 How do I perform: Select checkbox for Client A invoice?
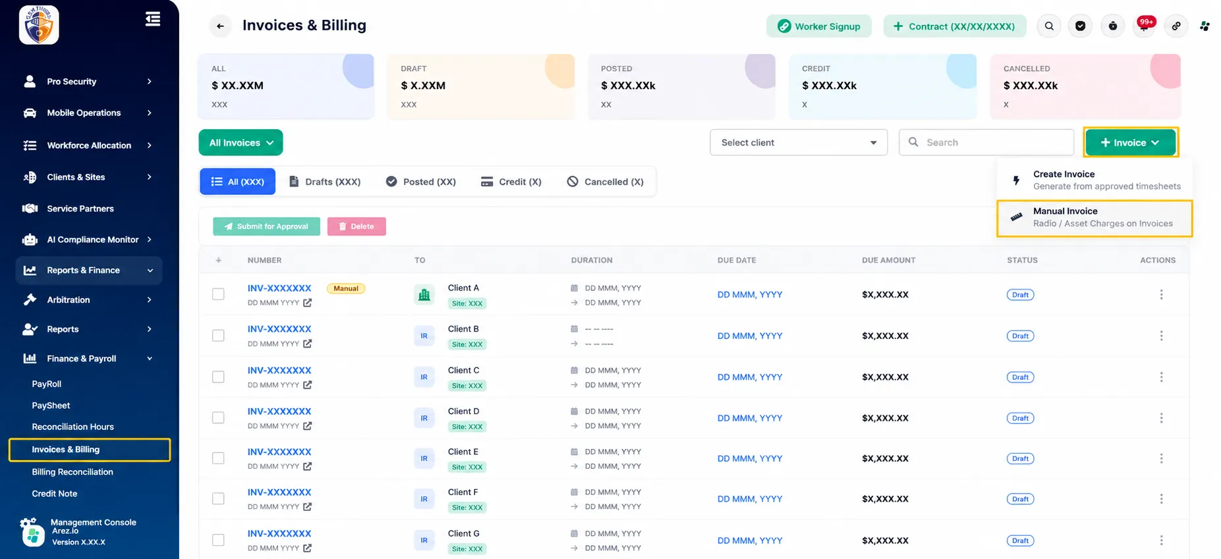point(218,294)
